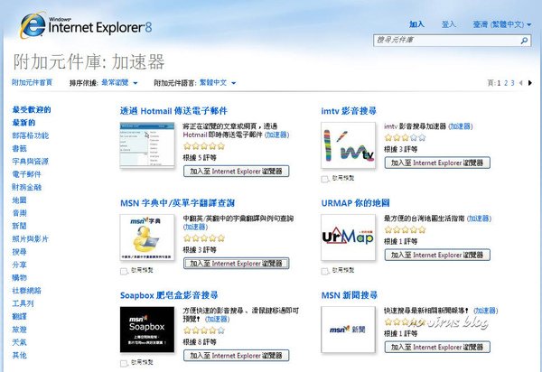Click the Internet Explorer 8 logo
542x372 pixels.
point(86,25)
